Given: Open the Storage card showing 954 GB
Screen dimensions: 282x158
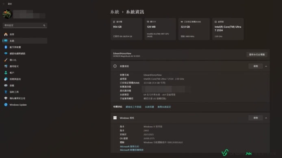Looking at the screenshot, I should point(126,29).
